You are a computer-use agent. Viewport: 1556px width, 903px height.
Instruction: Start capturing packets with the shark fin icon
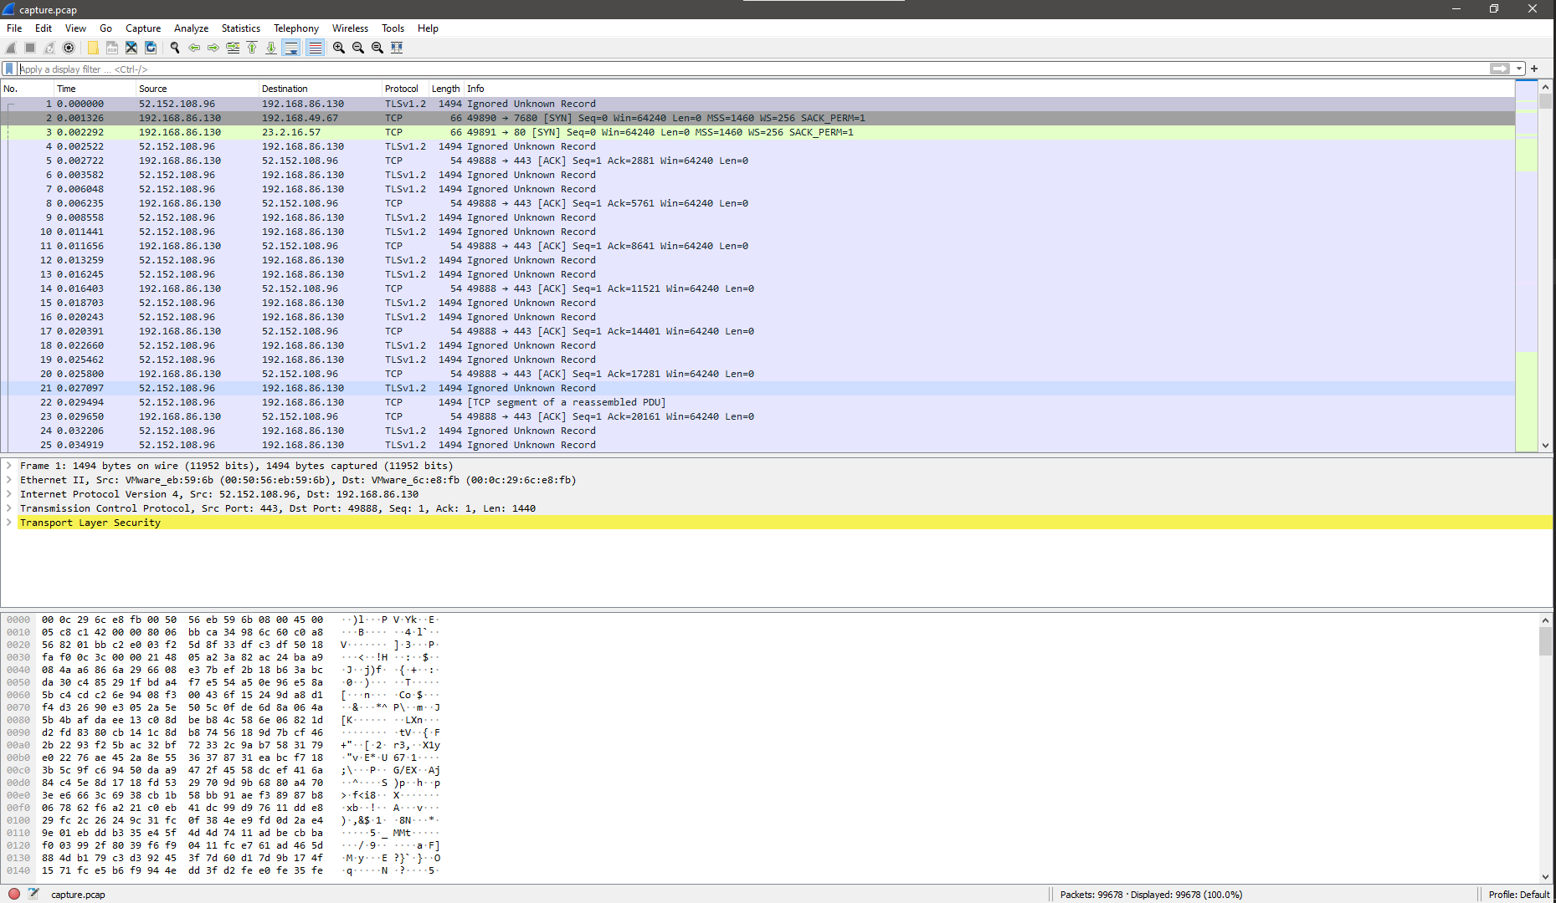[x=11, y=48]
